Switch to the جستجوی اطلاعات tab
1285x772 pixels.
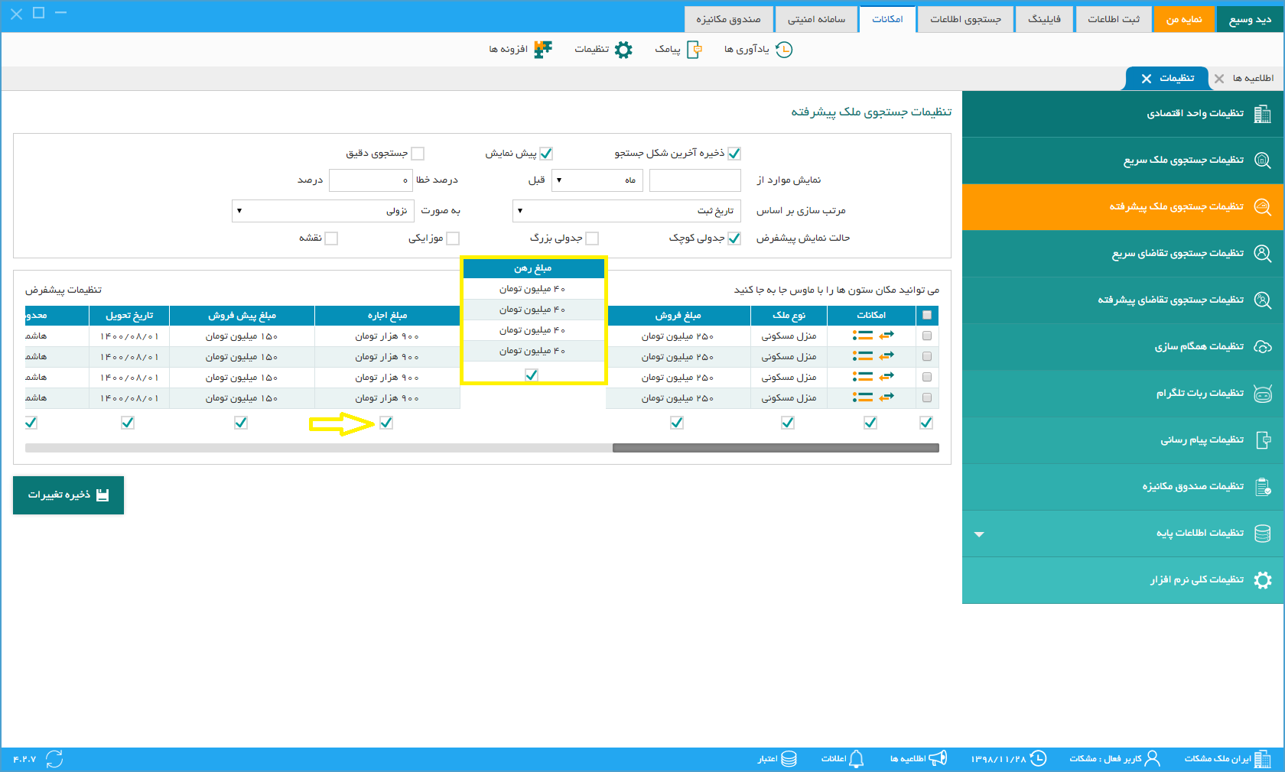[x=965, y=19]
